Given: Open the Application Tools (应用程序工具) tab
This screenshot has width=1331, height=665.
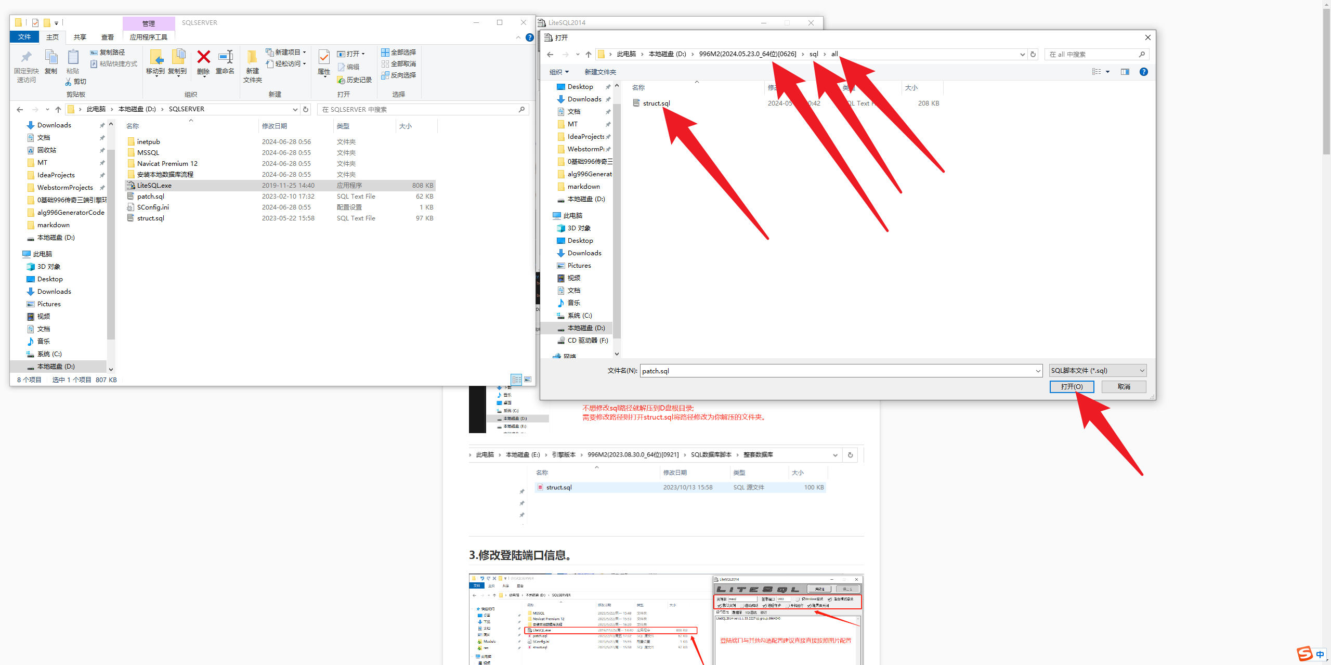Looking at the screenshot, I should [x=149, y=37].
